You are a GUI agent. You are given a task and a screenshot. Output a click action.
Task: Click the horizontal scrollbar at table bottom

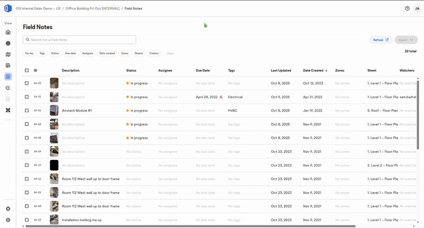(190, 226)
